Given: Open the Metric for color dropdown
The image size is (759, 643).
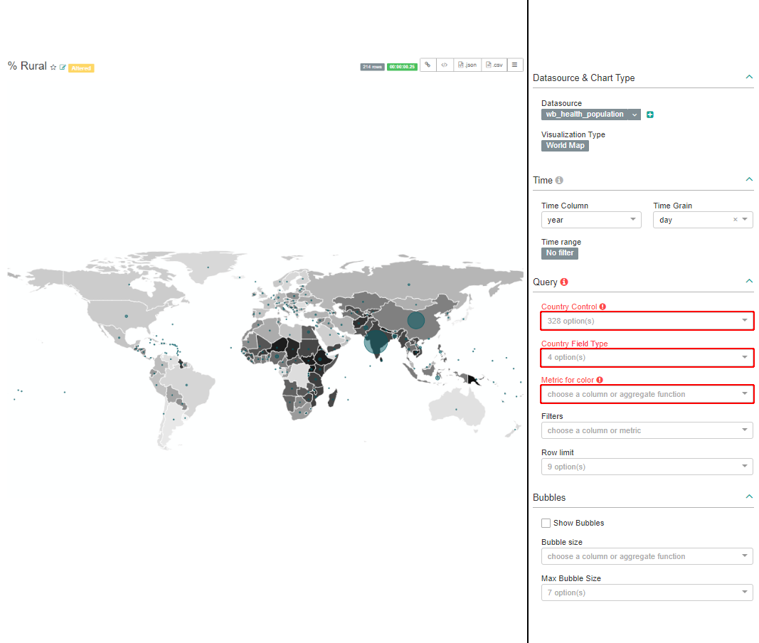Looking at the screenshot, I should tap(647, 394).
